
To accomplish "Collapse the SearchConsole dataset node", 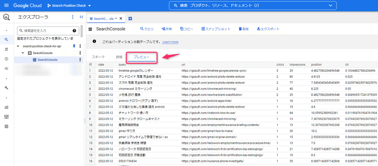I will tap(23, 53).
